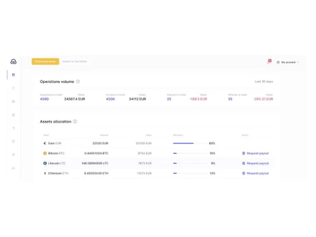The width and height of the screenshot is (316, 237).
Task: Click the info icon beside Operations volume
Action: click(78, 82)
